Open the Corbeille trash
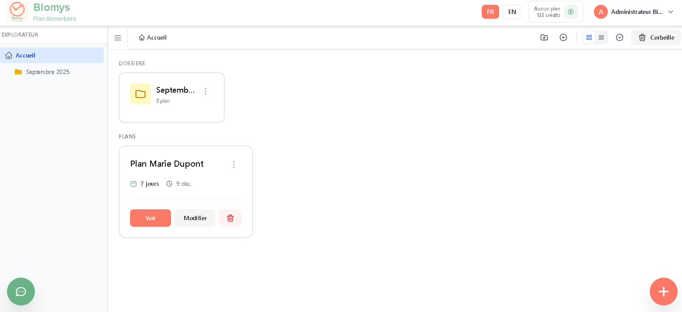 pyautogui.click(x=656, y=37)
